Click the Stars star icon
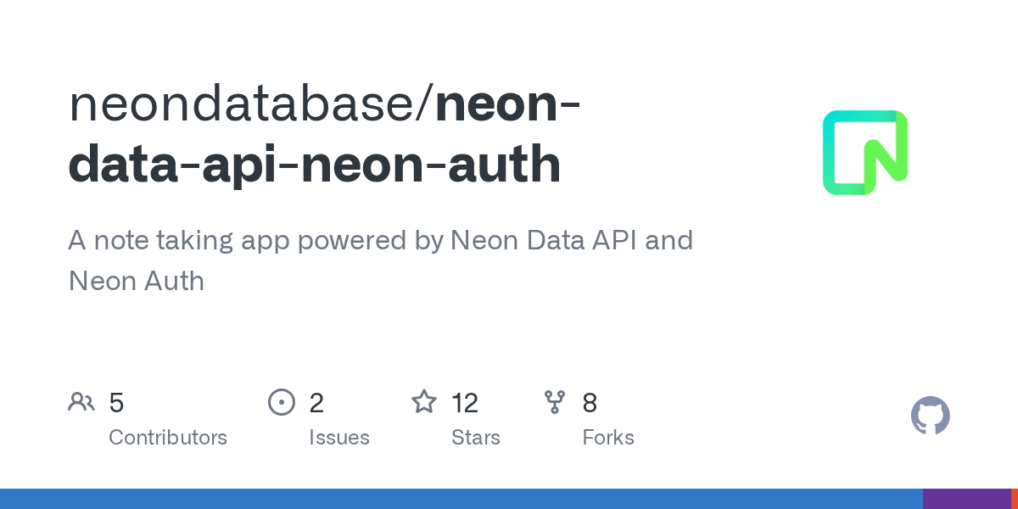The width and height of the screenshot is (1018, 509). 423,402
